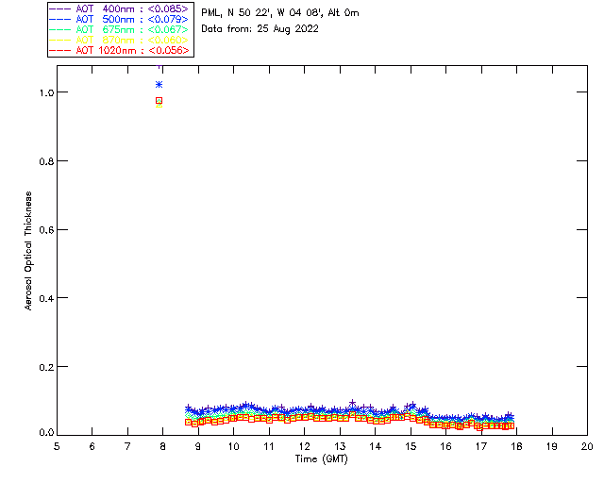Click the x-axis label 18
This screenshot has width=604, height=483.
pos(516,446)
